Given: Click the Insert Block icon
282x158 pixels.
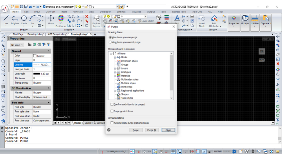Looking at the screenshot, I should [x=202, y=21].
